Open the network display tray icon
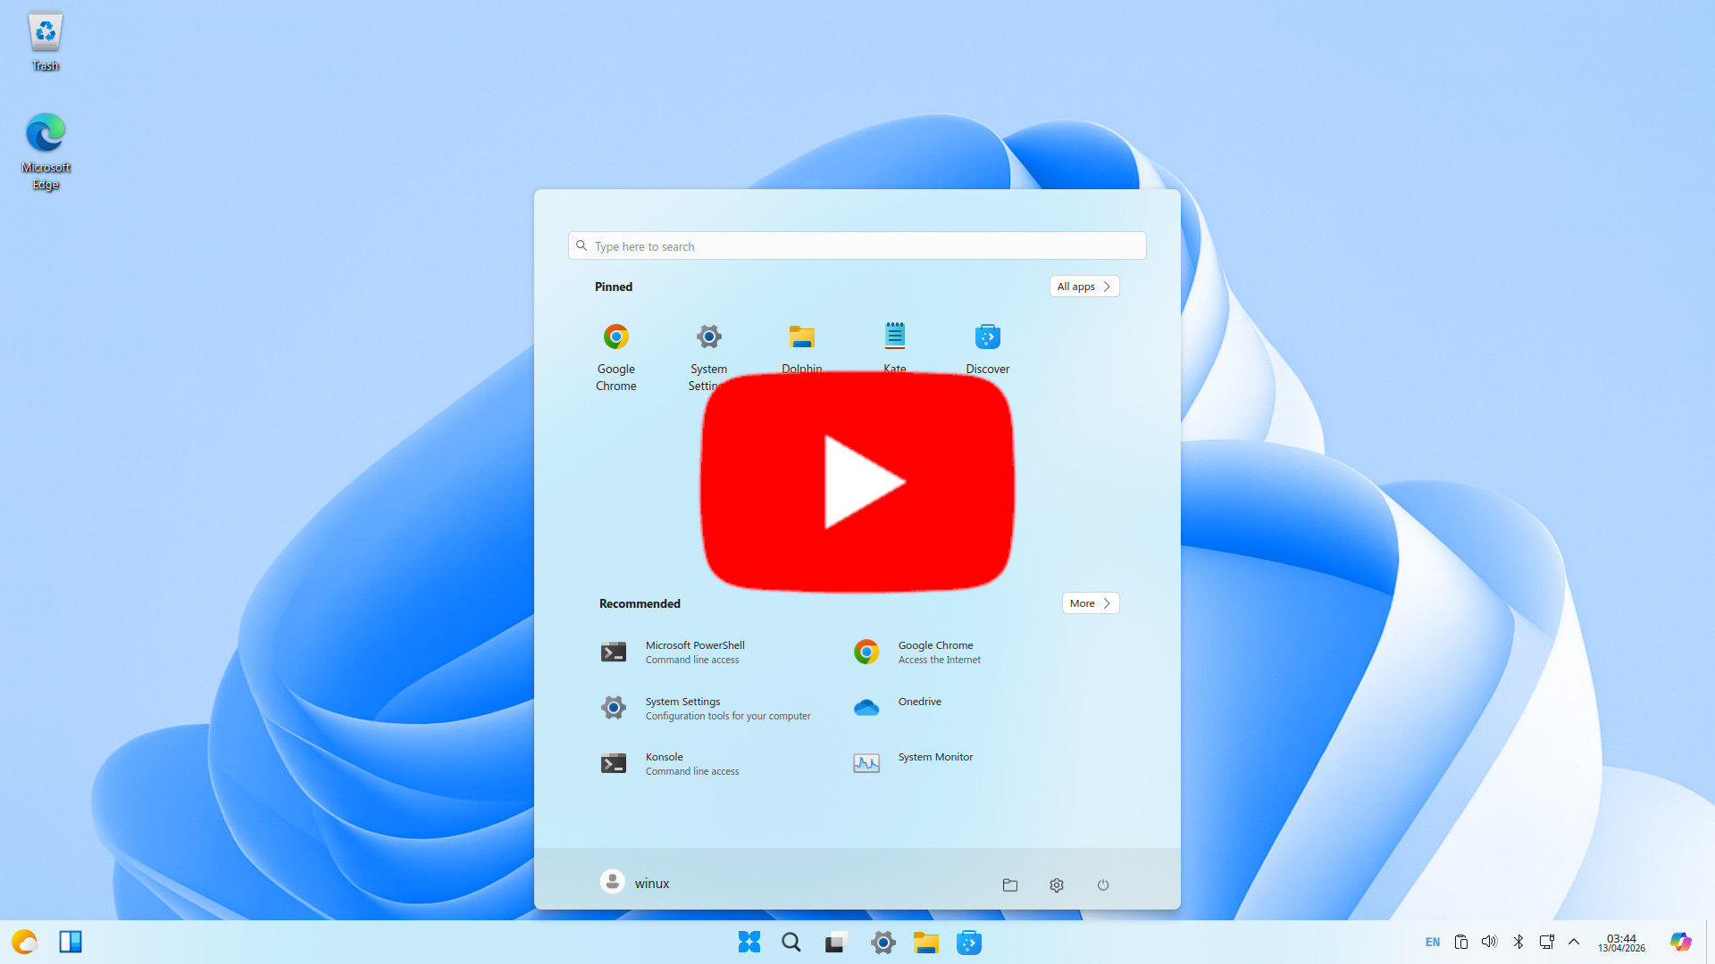 [1547, 942]
